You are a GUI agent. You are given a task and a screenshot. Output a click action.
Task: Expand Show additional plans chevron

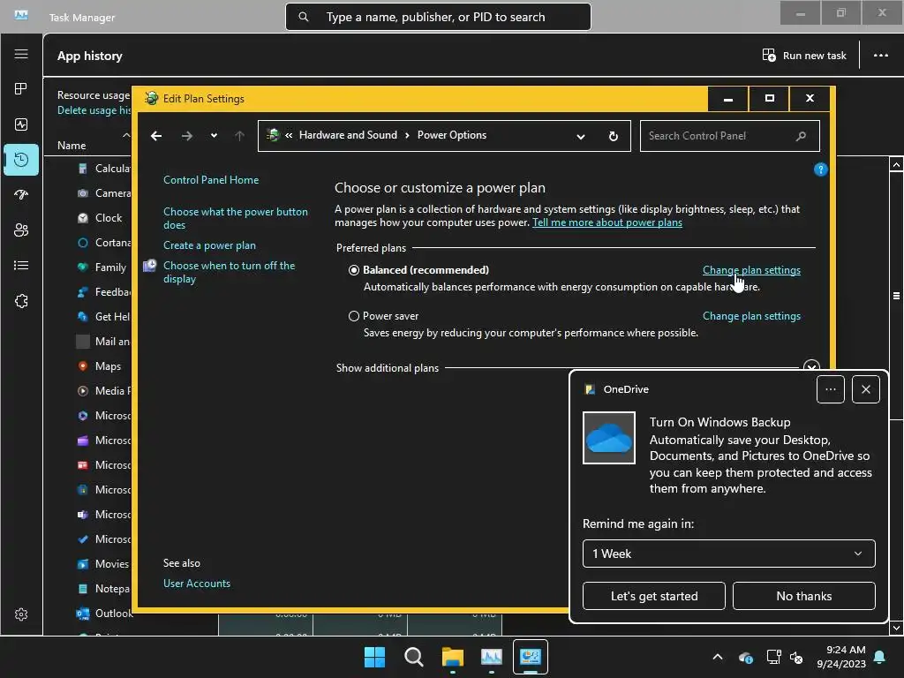811,367
